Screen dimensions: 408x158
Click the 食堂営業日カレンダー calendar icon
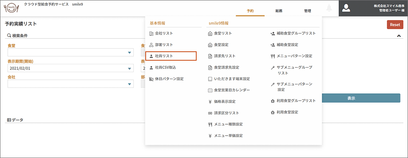210,90
